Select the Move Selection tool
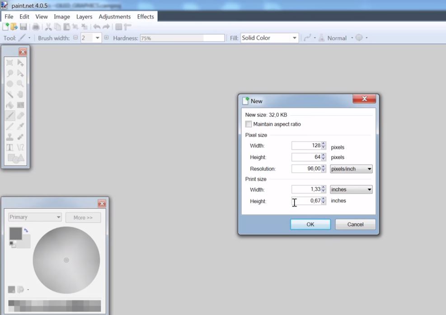 tap(20, 73)
